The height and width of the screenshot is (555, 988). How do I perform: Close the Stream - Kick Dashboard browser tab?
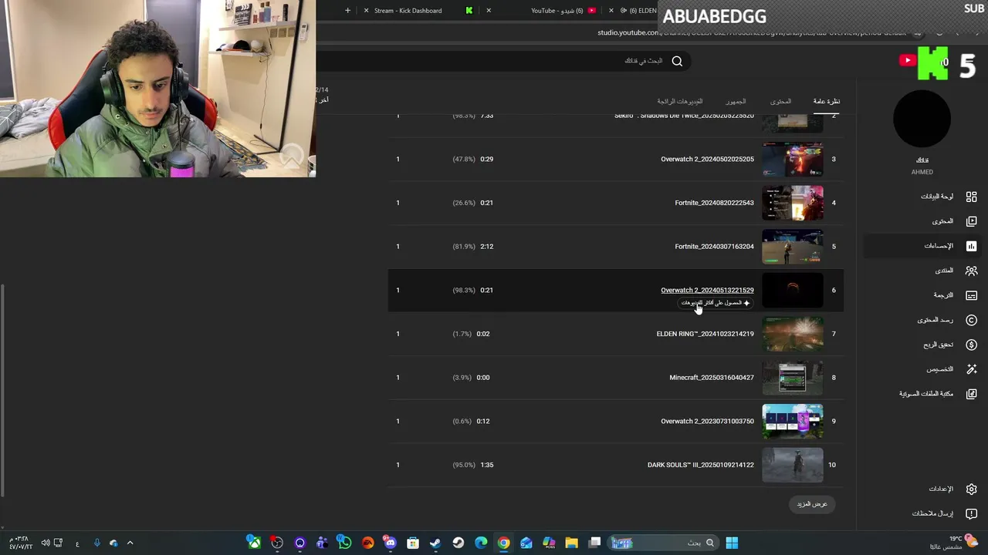click(x=367, y=11)
